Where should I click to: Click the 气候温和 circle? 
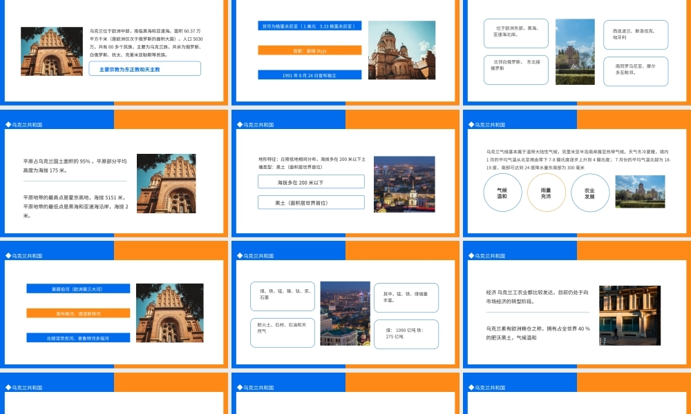(502, 193)
